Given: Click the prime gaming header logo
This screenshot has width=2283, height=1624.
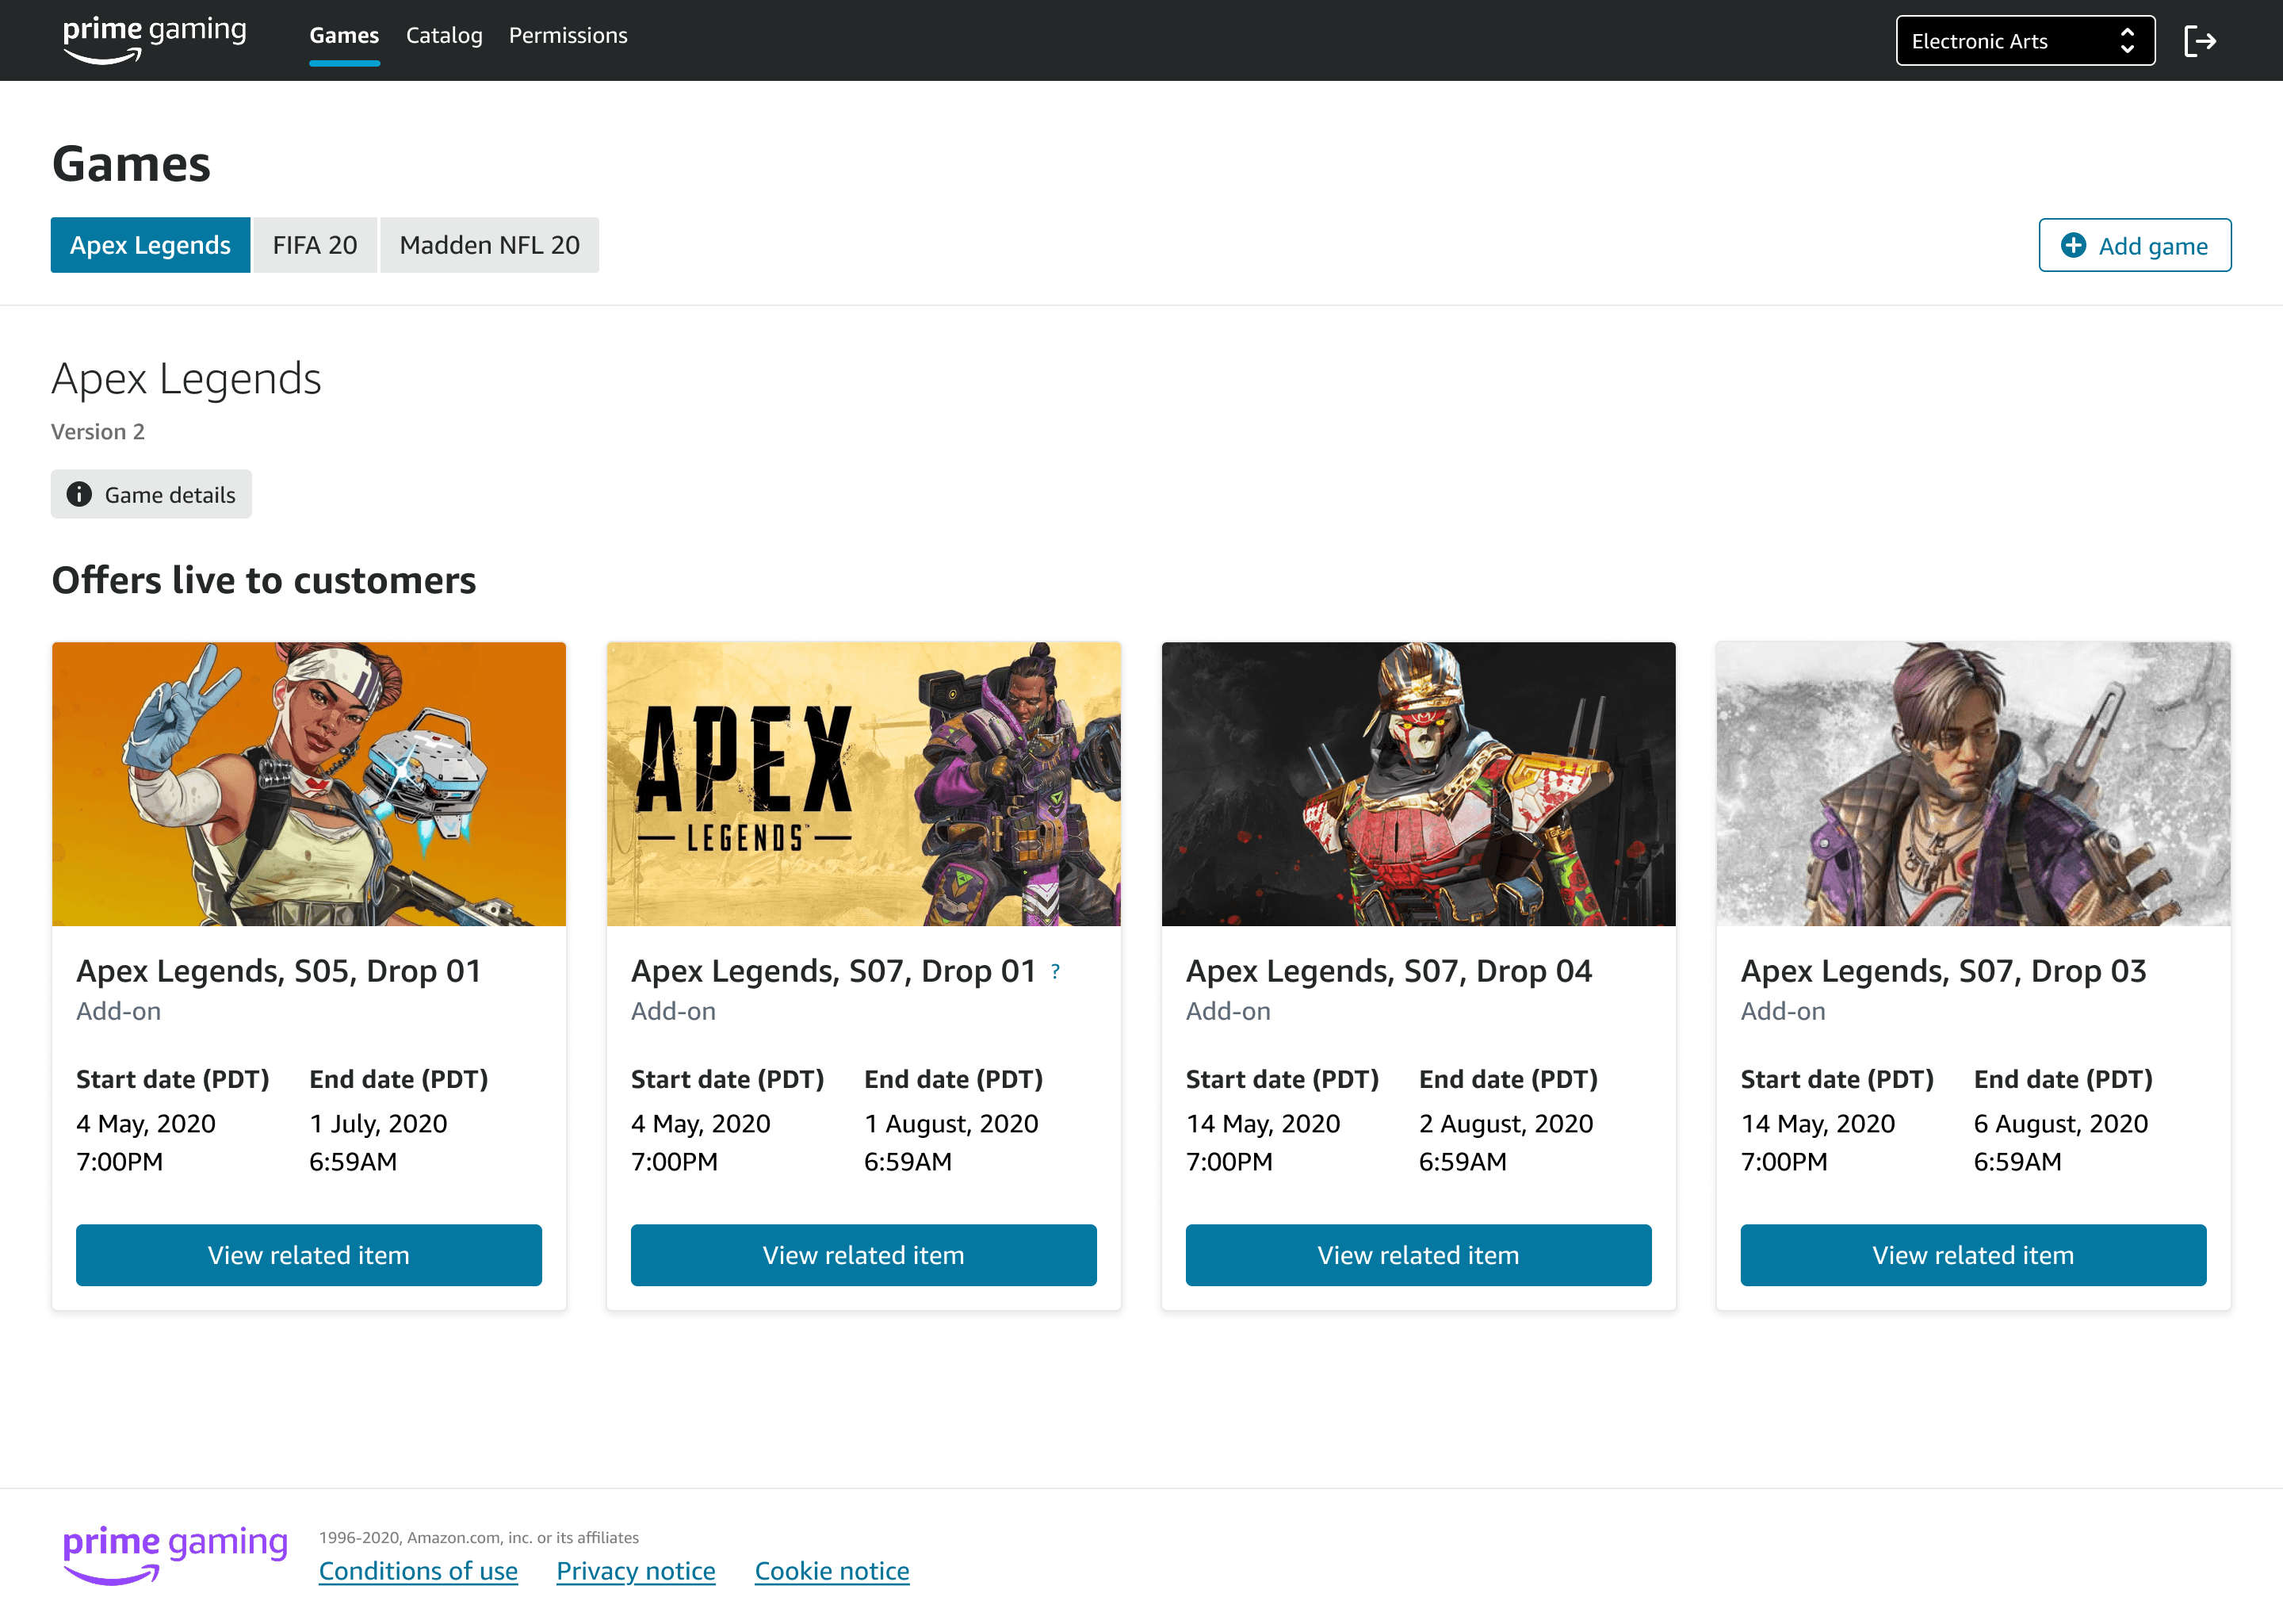Looking at the screenshot, I should tap(155, 40).
